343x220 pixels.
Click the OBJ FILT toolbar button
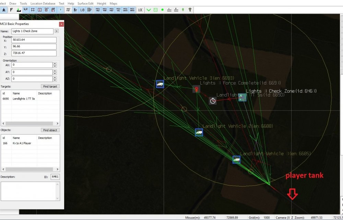tap(68, 10)
